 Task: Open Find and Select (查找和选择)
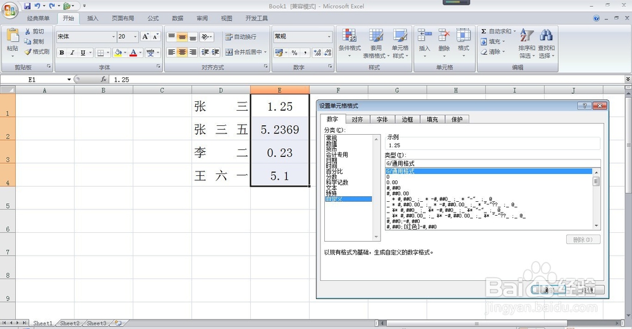[546, 43]
